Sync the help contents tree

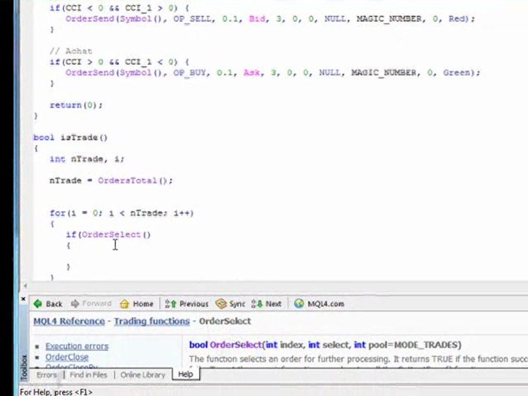coord(230,304)
